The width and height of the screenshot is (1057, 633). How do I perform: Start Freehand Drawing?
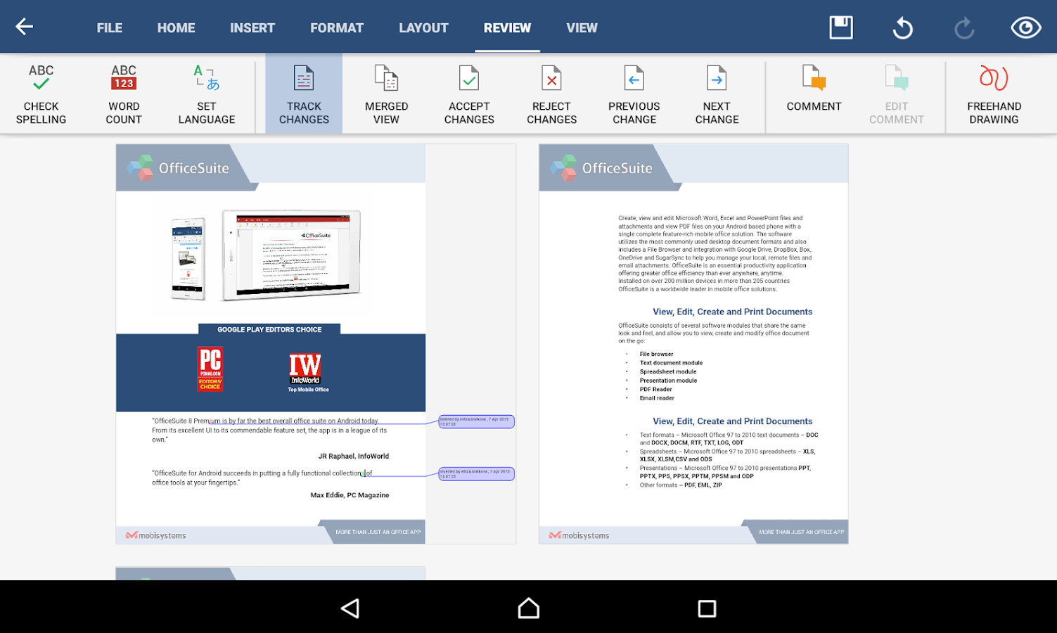pos(994,94)
